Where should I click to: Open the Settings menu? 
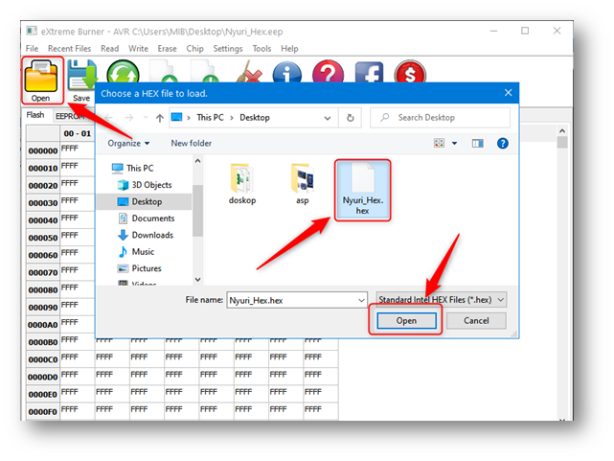[228, 49]
